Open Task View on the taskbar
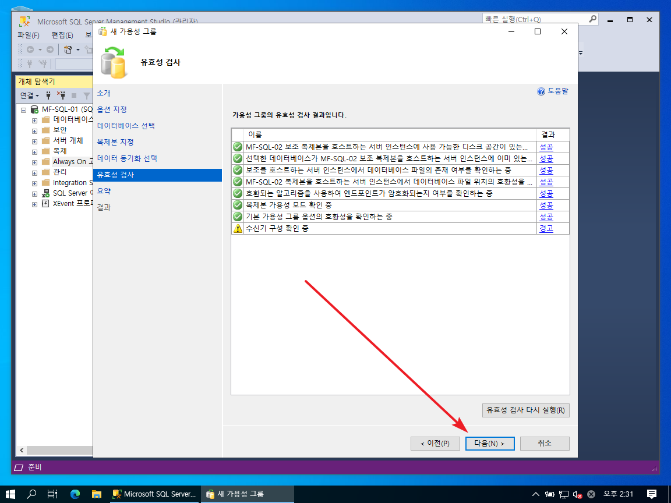The width and height of the screenshot is (671, 503). (x=52, y=494)
